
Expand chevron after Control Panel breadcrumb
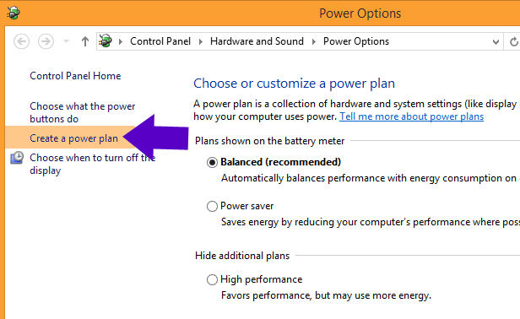coord(201,41)
